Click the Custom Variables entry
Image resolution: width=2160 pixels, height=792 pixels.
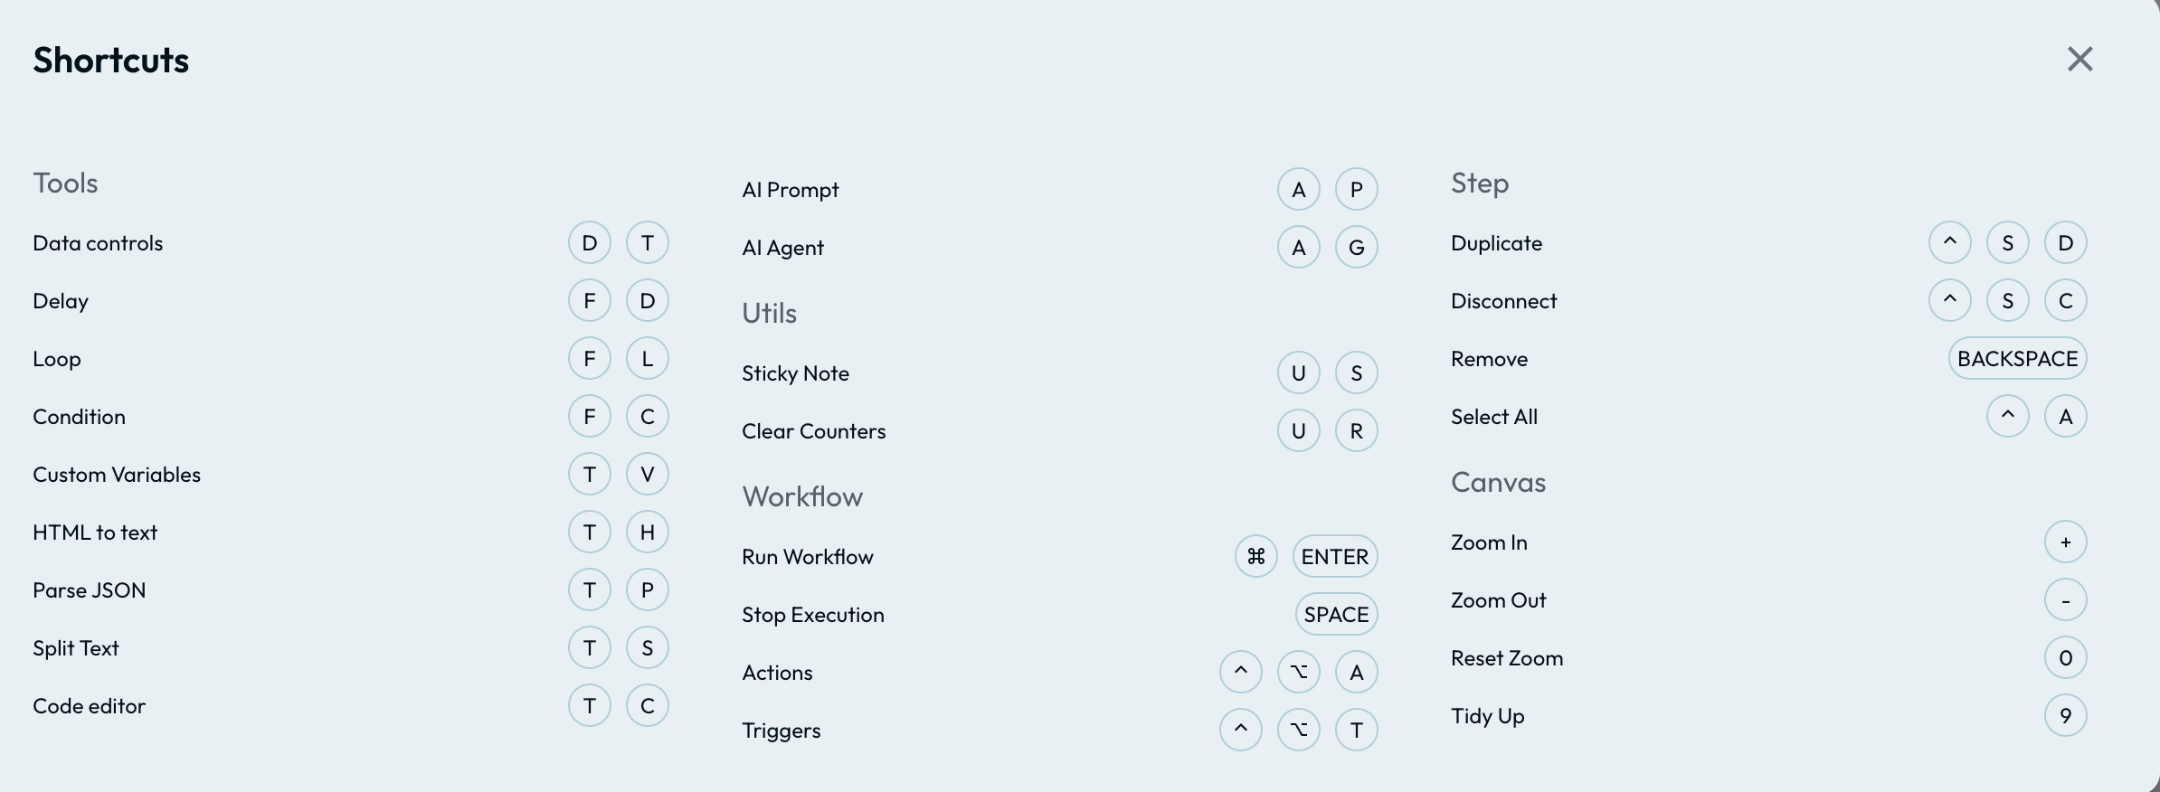tap(117, 475)
